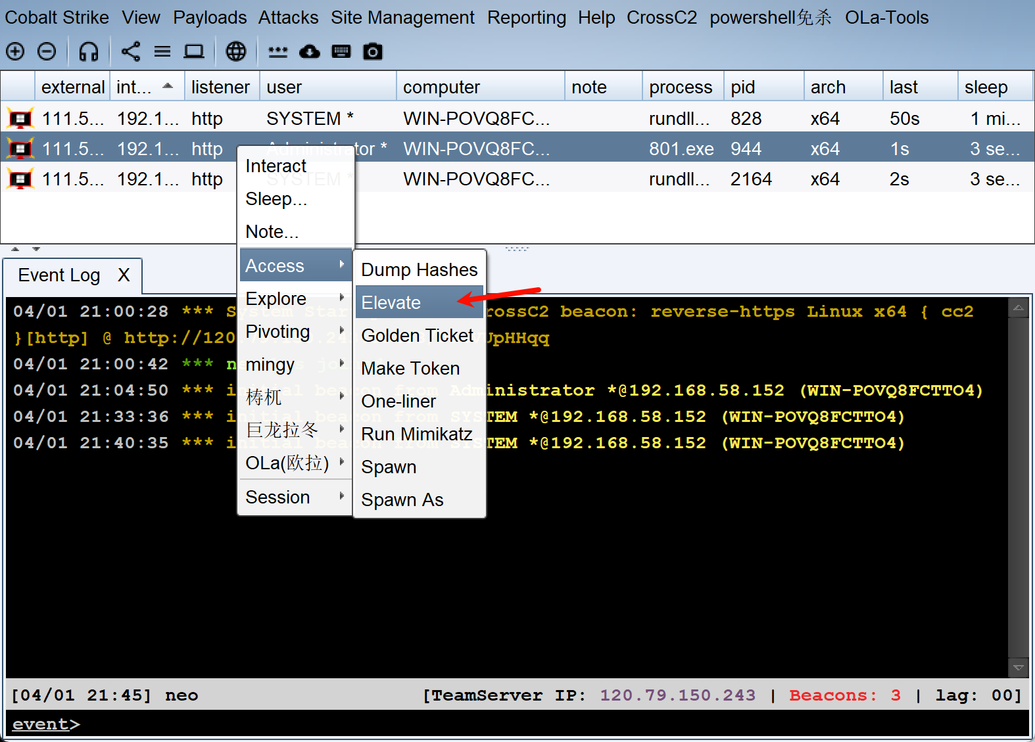The width and height of the screenshot is (1035, 742).
Task: Open downloaded files cloud icon
Action: [x=310, y=51]
